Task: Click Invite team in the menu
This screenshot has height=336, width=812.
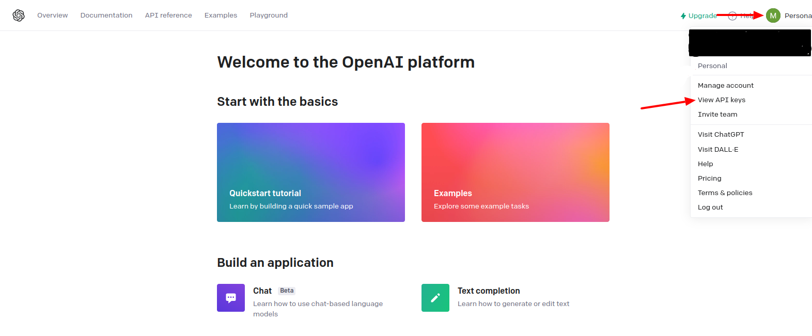Action: 717,115
